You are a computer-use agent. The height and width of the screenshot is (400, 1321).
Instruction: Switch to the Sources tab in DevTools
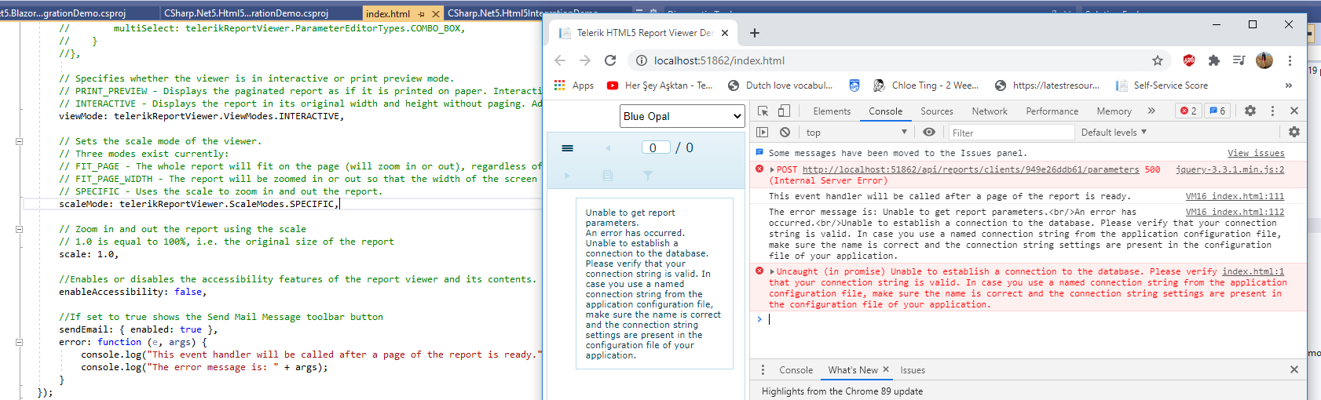pos(936,111)
